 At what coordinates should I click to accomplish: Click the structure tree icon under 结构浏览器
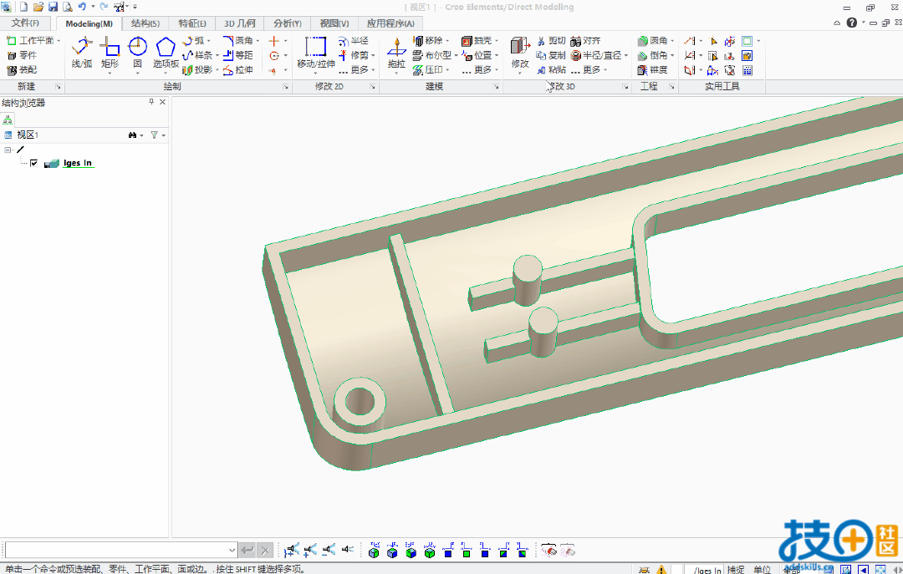(8, 119)
